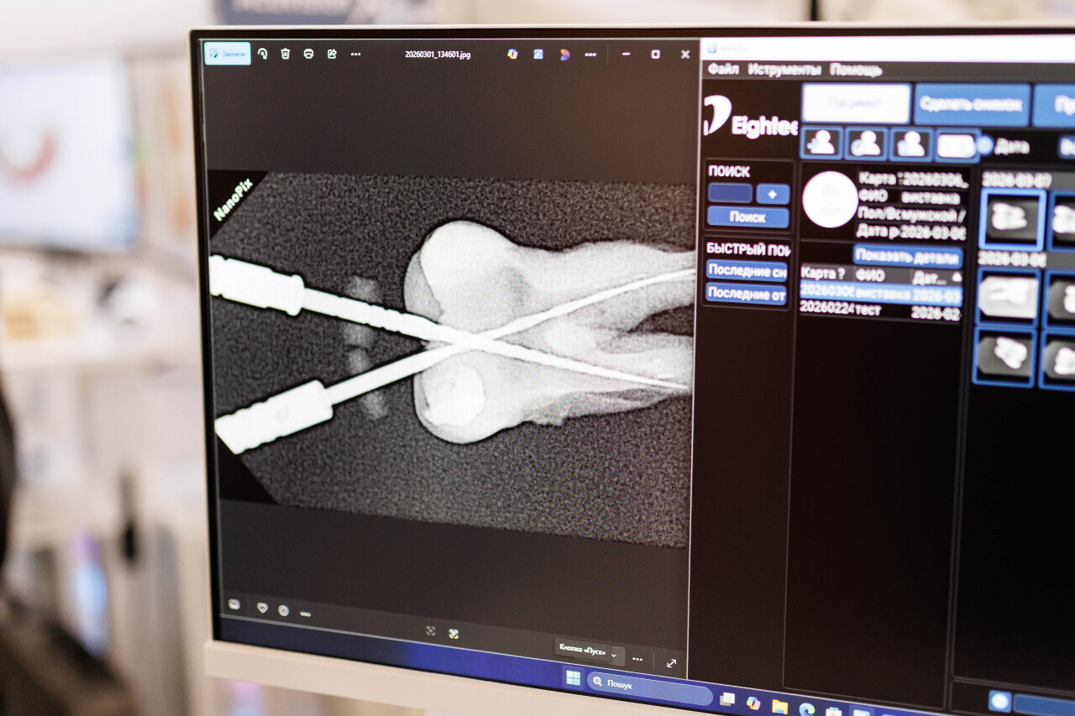
Task: Print the opened x-ray image
Action: pos(308,54)
